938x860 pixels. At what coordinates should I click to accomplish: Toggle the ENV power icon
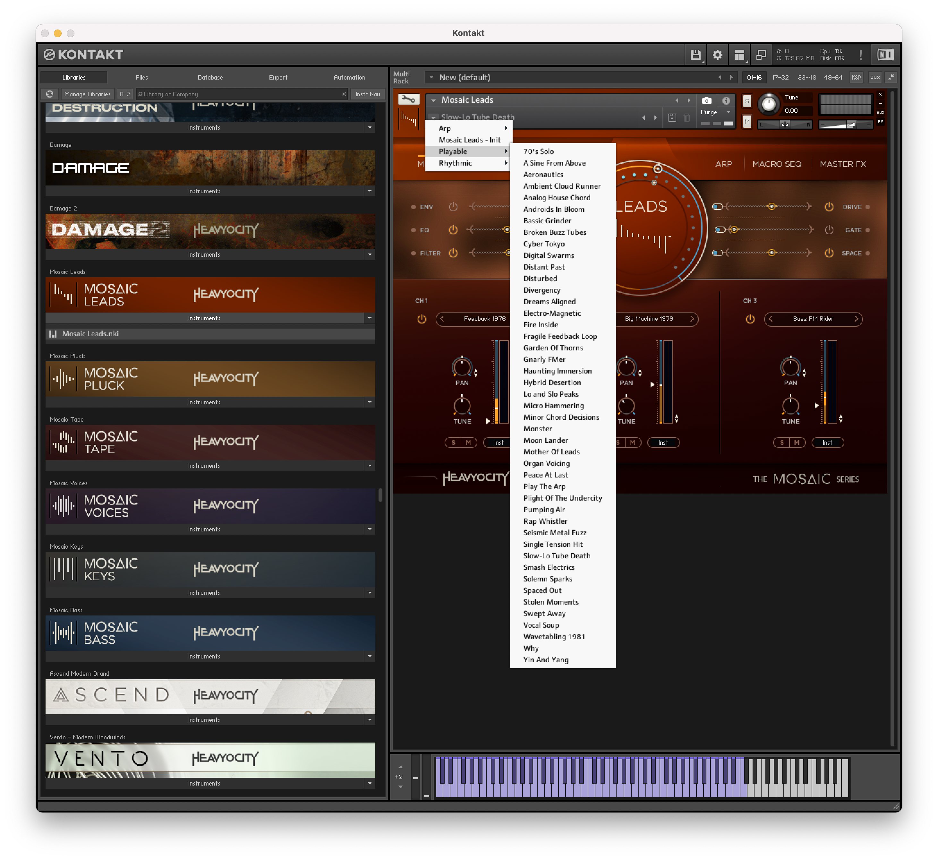(x=453, y=207)
